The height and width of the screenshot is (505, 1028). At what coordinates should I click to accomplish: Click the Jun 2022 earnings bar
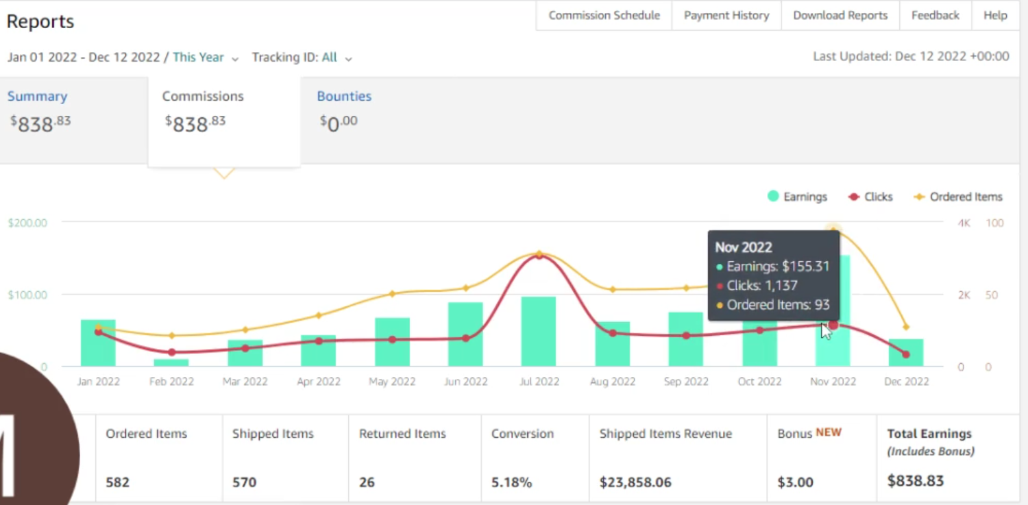pyautogui.click(x=465, y=334)
